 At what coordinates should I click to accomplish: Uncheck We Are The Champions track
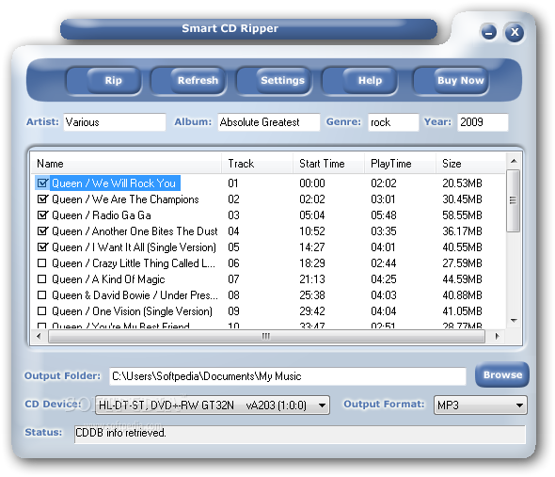pyautogui.click(x=42, y=199)
